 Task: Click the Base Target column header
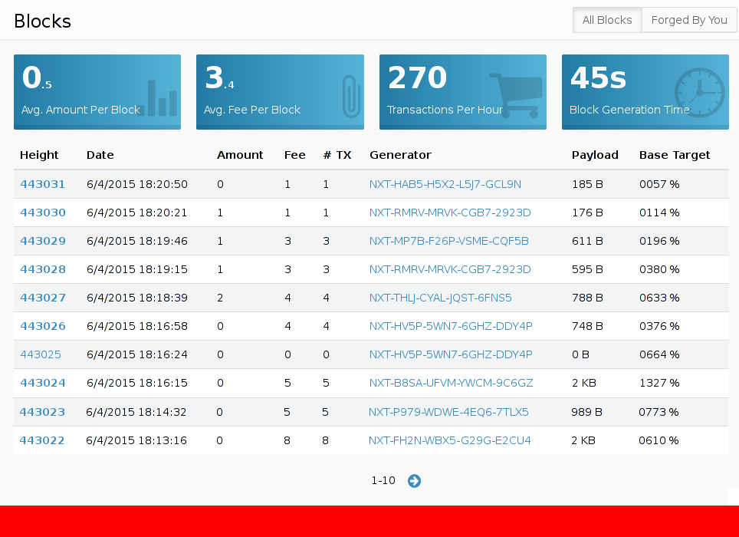[x=674, y=155]
